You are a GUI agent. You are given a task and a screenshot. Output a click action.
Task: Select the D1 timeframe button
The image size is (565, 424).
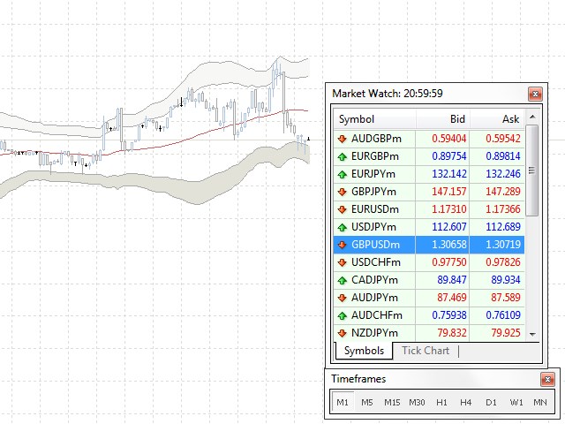[491, 402]
